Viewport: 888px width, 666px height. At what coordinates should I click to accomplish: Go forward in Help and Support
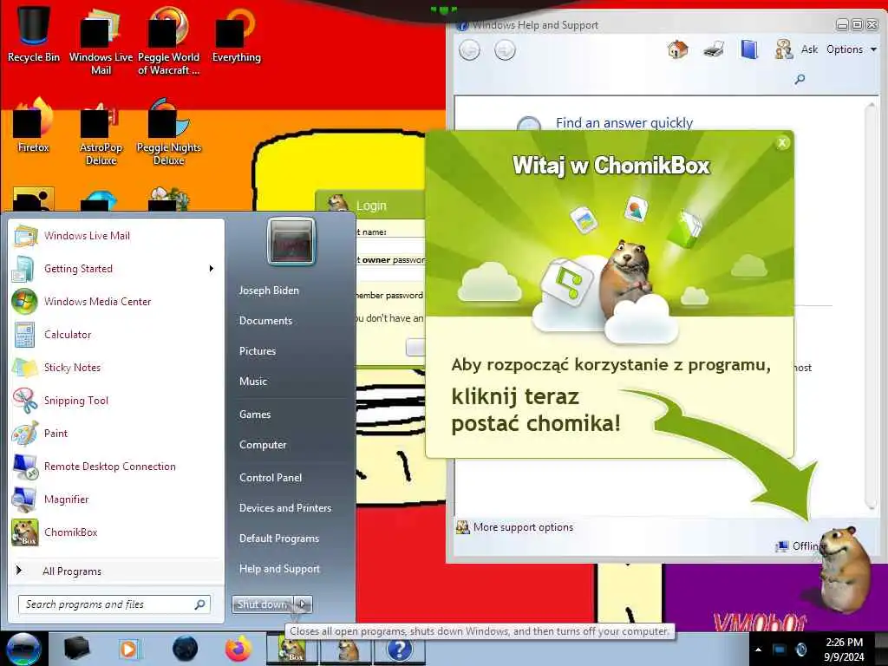click(x=505, y=49)
